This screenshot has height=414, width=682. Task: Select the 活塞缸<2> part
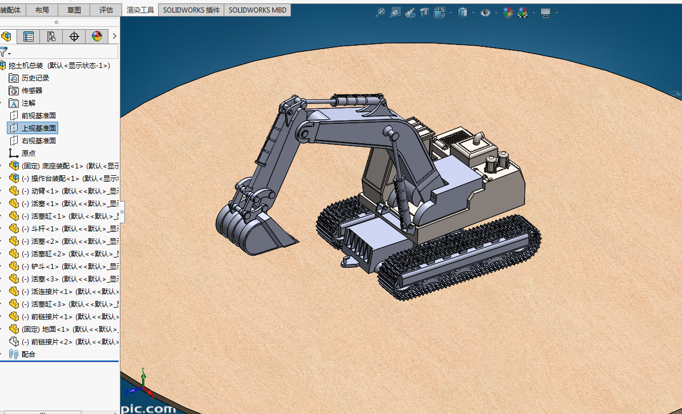(x=63, y=254)
